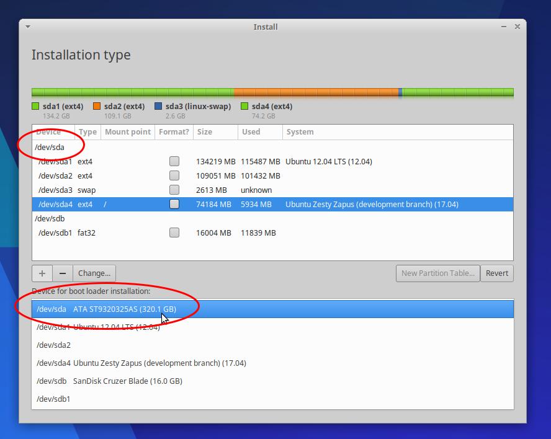Toggle Format checkbox for /dev/sda1
551x439 pixels.
(x=174, y=161)
